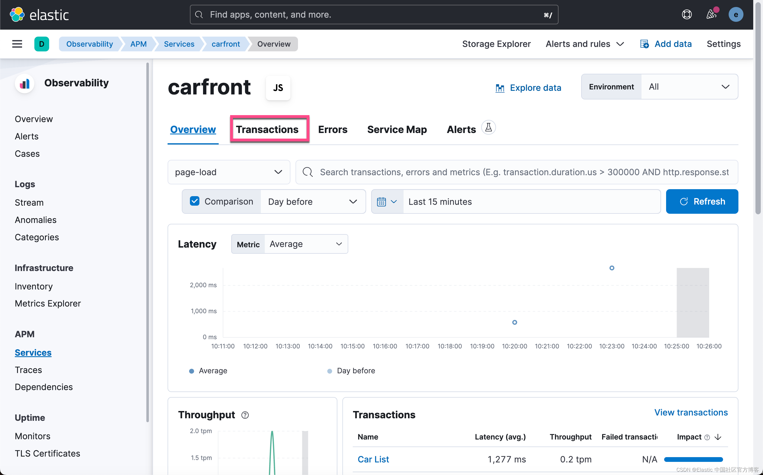Click the Last 15 minutes time range
Screen dimensions: 763x475
(531, 202)
